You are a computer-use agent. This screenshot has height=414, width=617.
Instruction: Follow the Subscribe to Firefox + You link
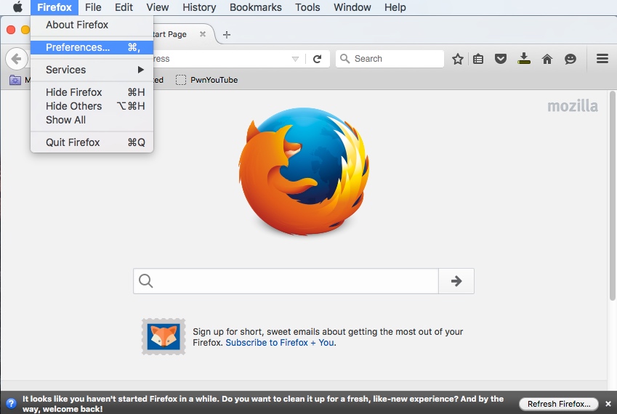point(281,342)
